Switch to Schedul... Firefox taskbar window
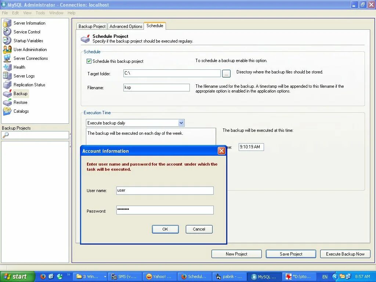The width and height of the screenshot is (376, 282). (195, 277)
